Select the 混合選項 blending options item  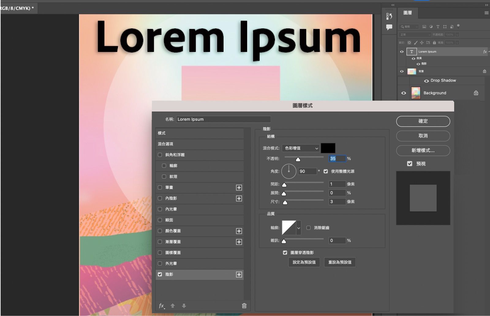pyautogui.click(x=200, y=144)
